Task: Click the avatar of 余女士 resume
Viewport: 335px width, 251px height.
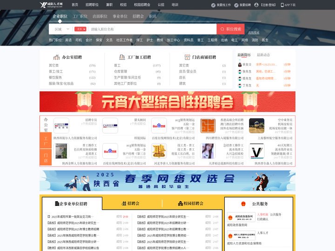Action: [240, 65]
